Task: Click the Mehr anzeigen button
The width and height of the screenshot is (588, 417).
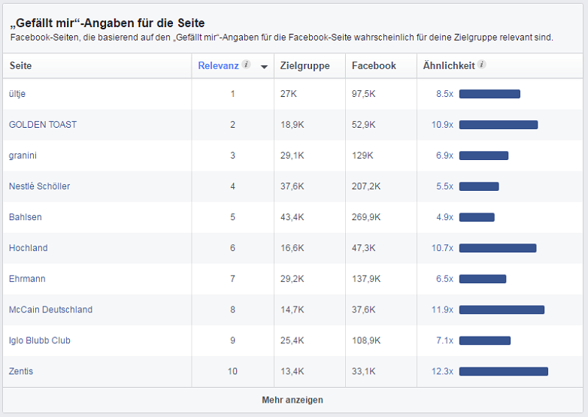Action: [x=292, y=400]
